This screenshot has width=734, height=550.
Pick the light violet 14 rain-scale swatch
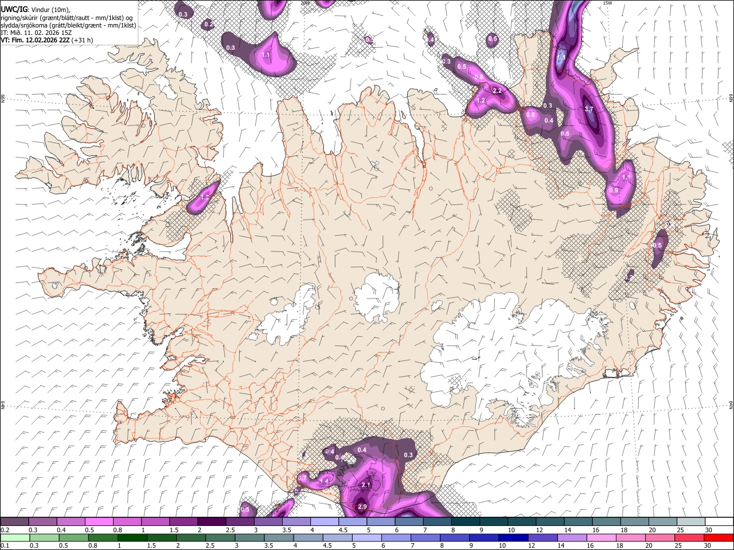572,538
